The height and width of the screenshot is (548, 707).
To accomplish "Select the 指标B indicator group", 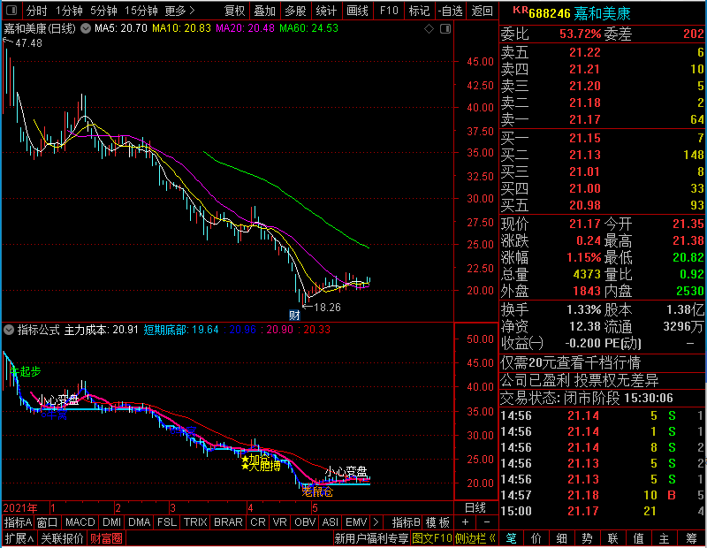I will (x=407, y=522).
